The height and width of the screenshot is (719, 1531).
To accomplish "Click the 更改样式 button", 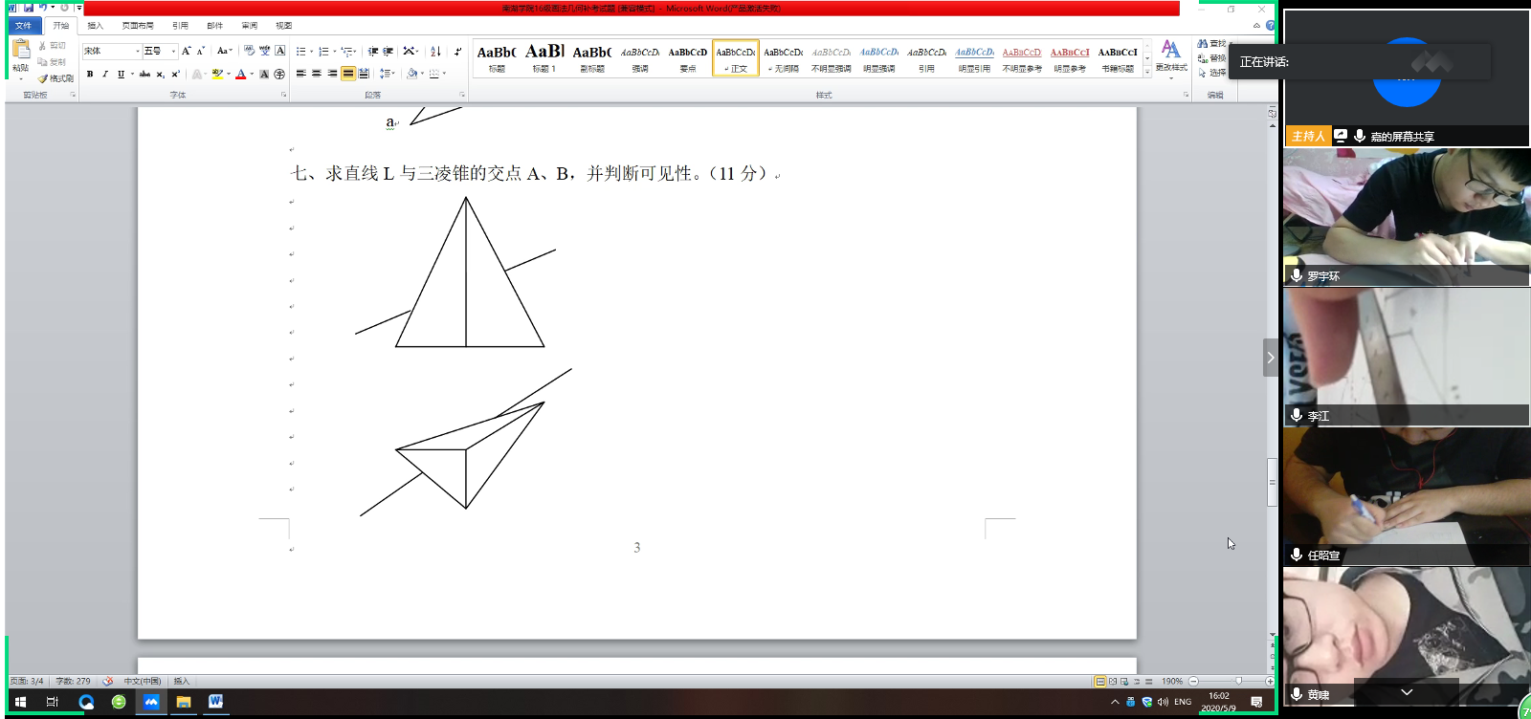I will [x=1170, y=56].
